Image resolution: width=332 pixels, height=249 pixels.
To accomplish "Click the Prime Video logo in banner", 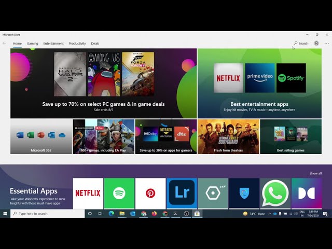I will pos(260,78).
